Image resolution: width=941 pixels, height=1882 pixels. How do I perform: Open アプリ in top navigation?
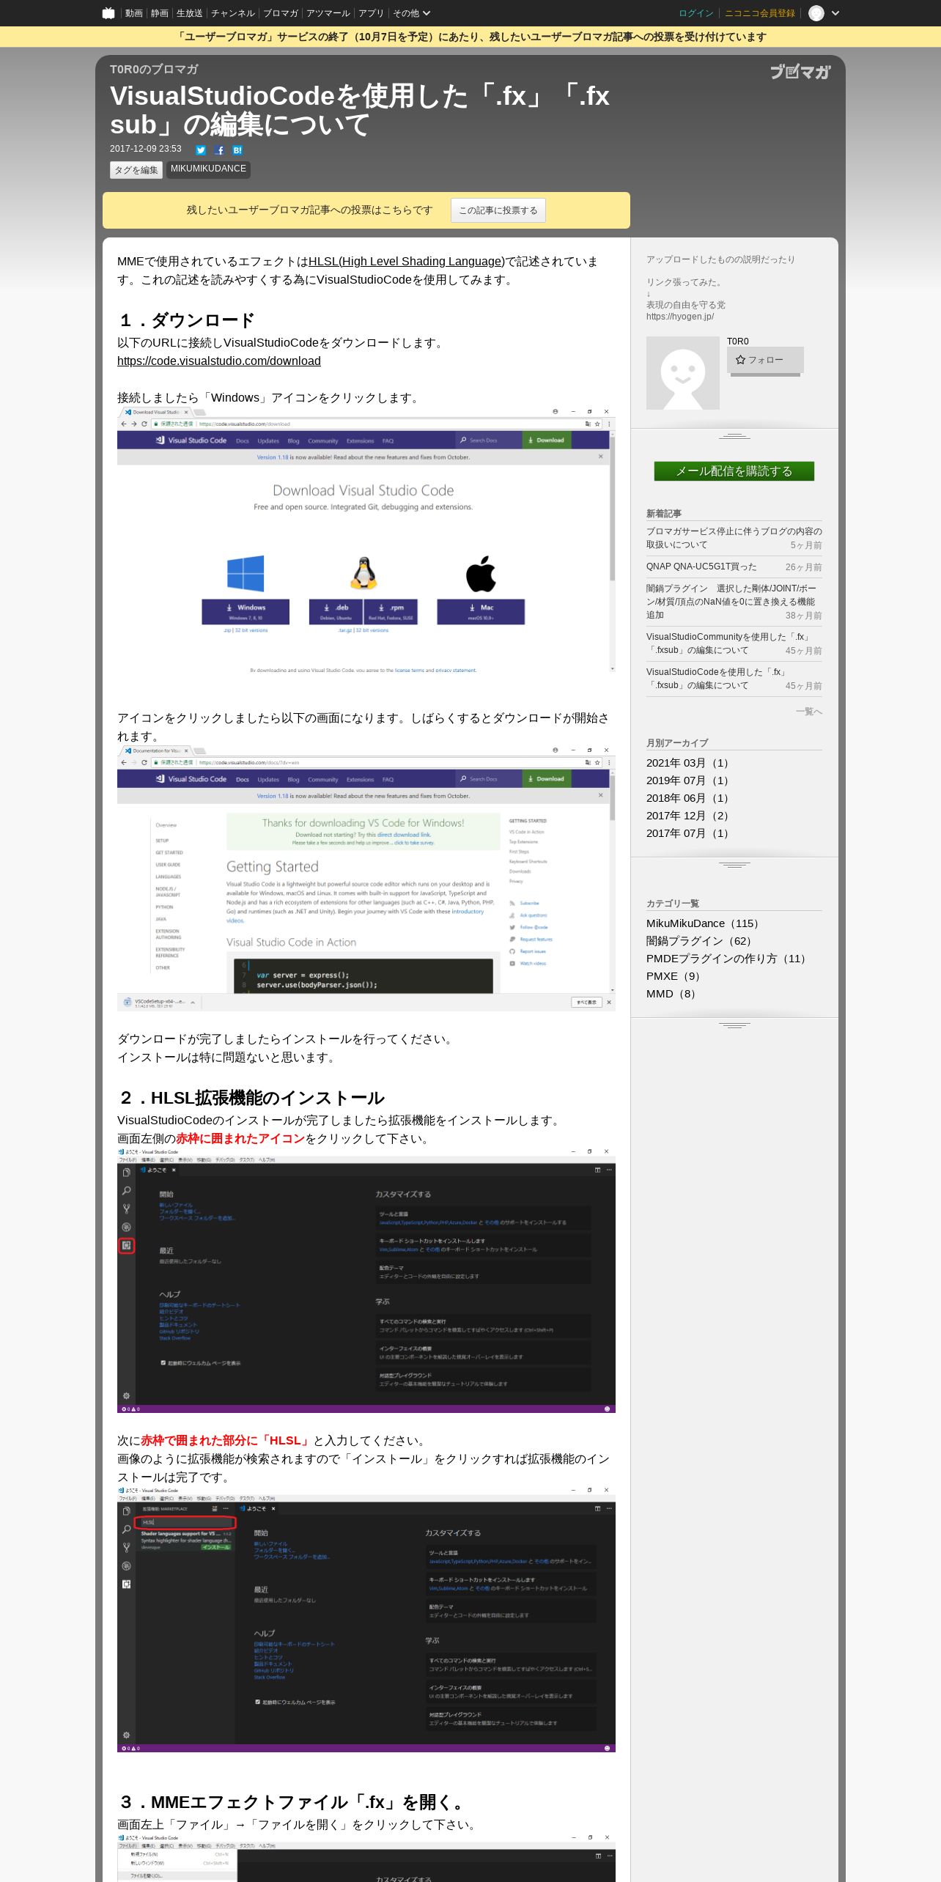click(371, 13)
